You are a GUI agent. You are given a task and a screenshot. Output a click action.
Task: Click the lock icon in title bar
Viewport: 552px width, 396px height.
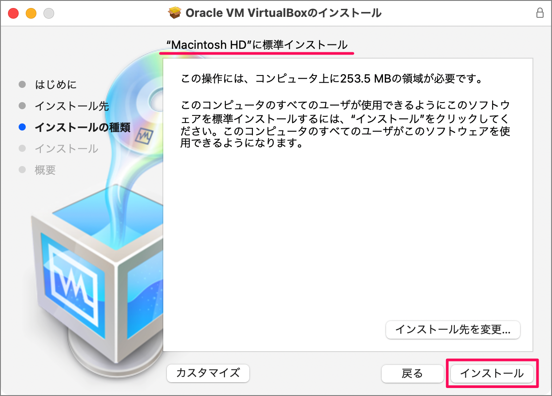click(540, 13)
